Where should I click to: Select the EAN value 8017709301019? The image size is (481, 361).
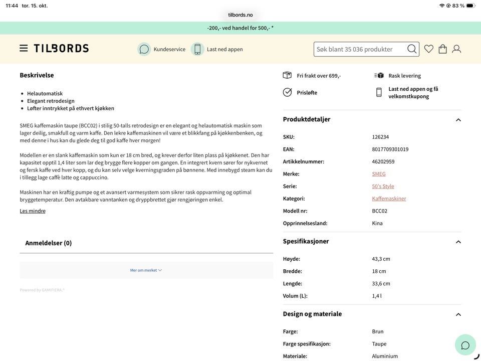(390, 149)
